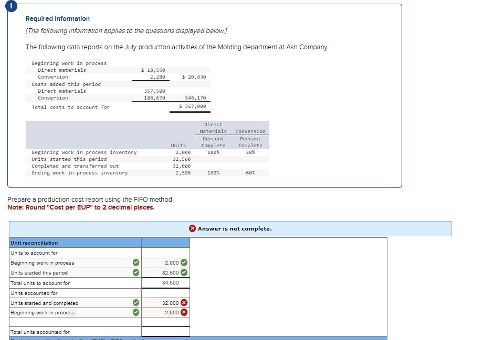Select the 32,000 units started and completed field
This screenshot has height=340, width=483.
pos(165,303)
